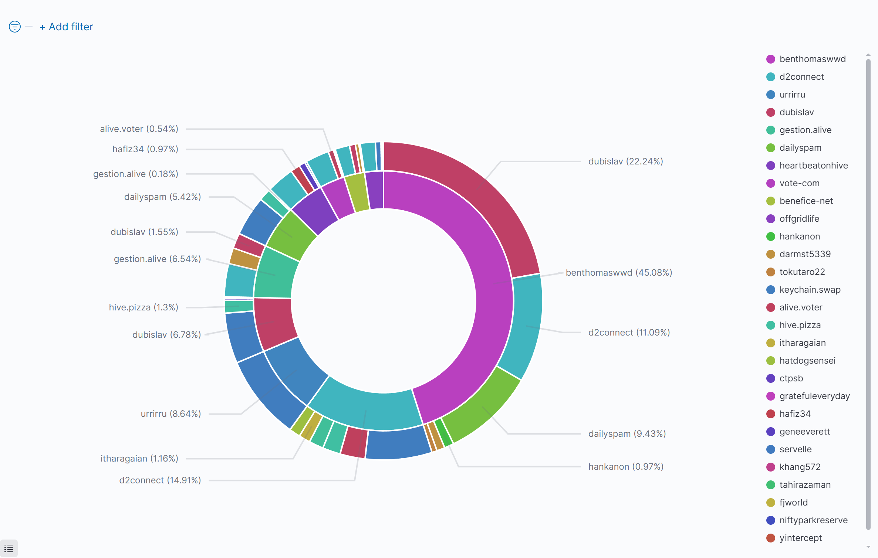
Task: Toggle the gestion.alive legend item
Action: coord(805,130)
